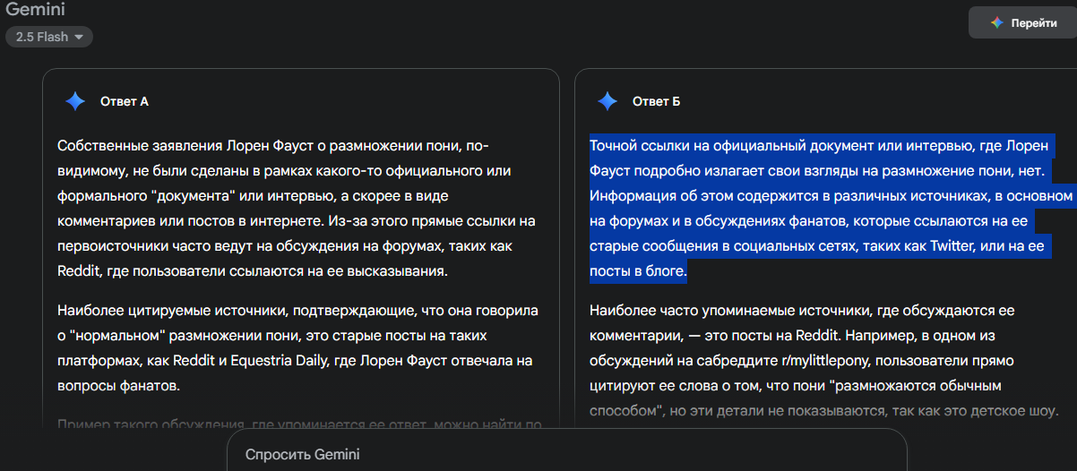Click the Gemini logo title
Screen dimensions: 1077x471
[x=35, y=10]
